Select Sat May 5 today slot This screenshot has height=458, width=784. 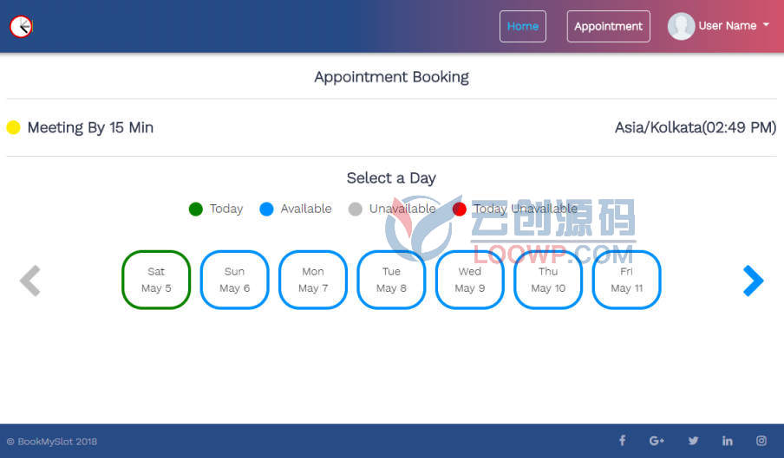pyautogui.click(x=156, y=280)
